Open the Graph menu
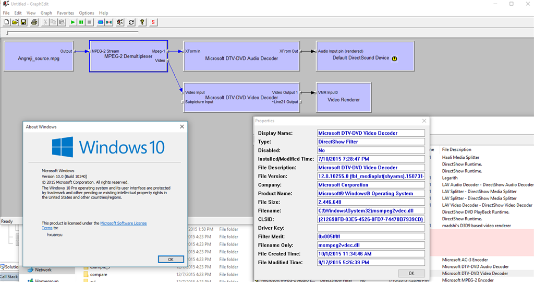Screen dimensions: 534x282 tap(46, 13)
